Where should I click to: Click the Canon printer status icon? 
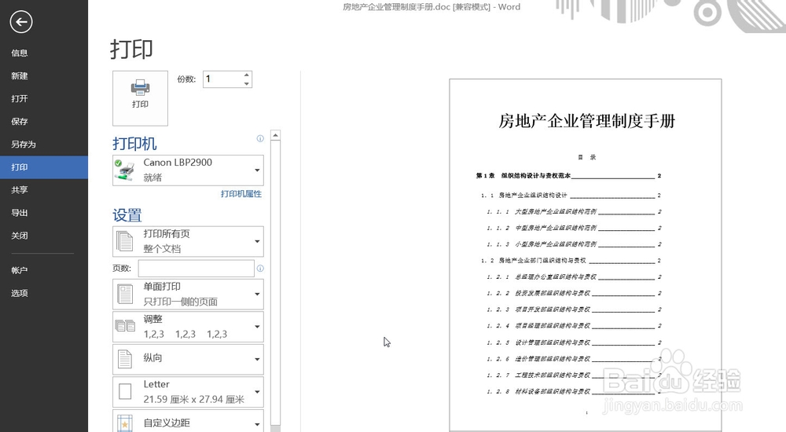click(125, 170)
